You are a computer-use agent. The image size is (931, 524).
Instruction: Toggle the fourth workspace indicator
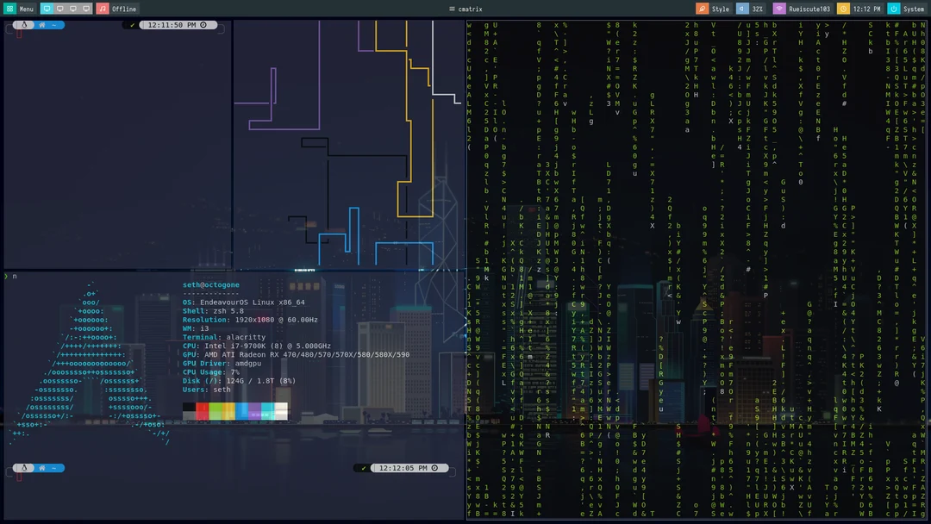click(86, 8)
